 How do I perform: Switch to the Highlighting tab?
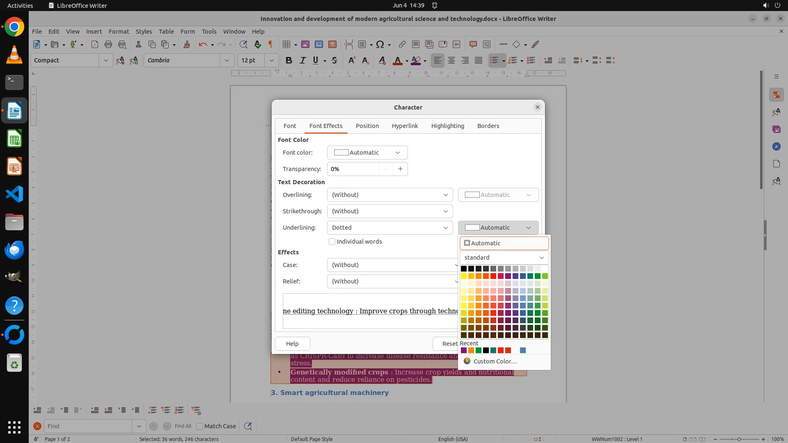point(447,126)
